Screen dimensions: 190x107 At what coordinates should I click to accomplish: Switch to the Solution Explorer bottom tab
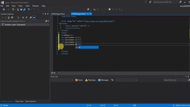7,101
